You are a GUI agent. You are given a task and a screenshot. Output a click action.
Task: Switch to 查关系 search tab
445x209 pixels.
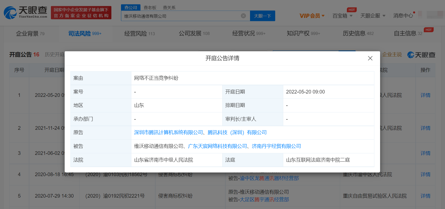pos(169,8)
